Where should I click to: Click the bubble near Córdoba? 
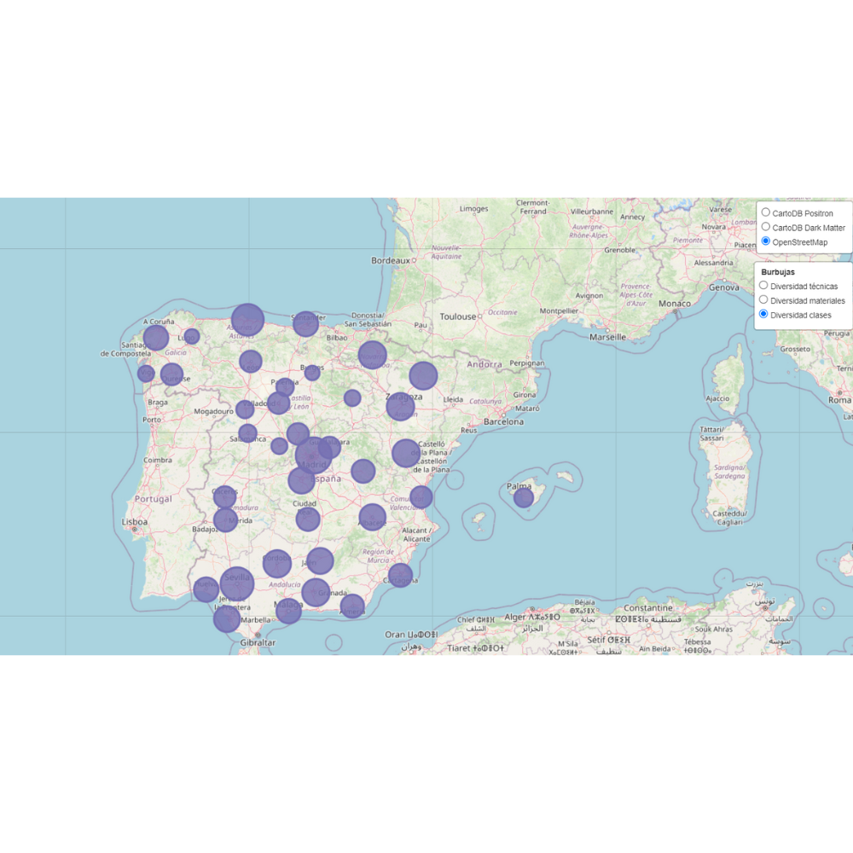point(276,562)
